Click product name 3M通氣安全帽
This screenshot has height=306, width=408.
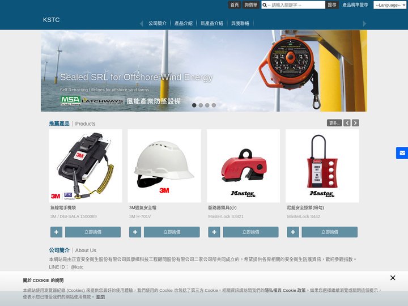(143, 207)
